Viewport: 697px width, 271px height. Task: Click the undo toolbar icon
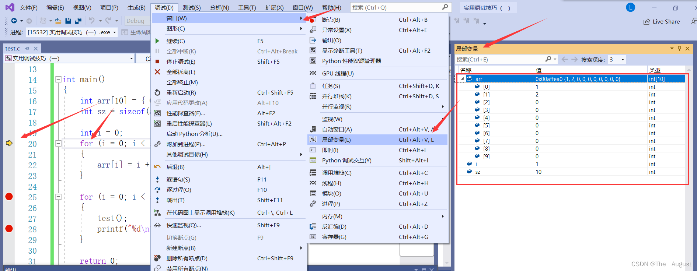pyautogui.click(x=92, y=21)
